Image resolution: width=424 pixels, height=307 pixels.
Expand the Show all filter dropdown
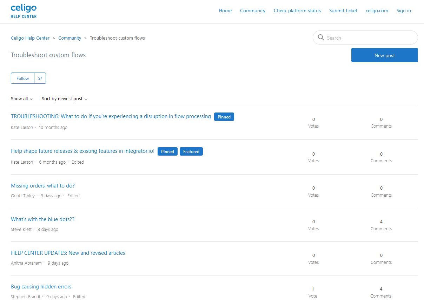[21, 99]
